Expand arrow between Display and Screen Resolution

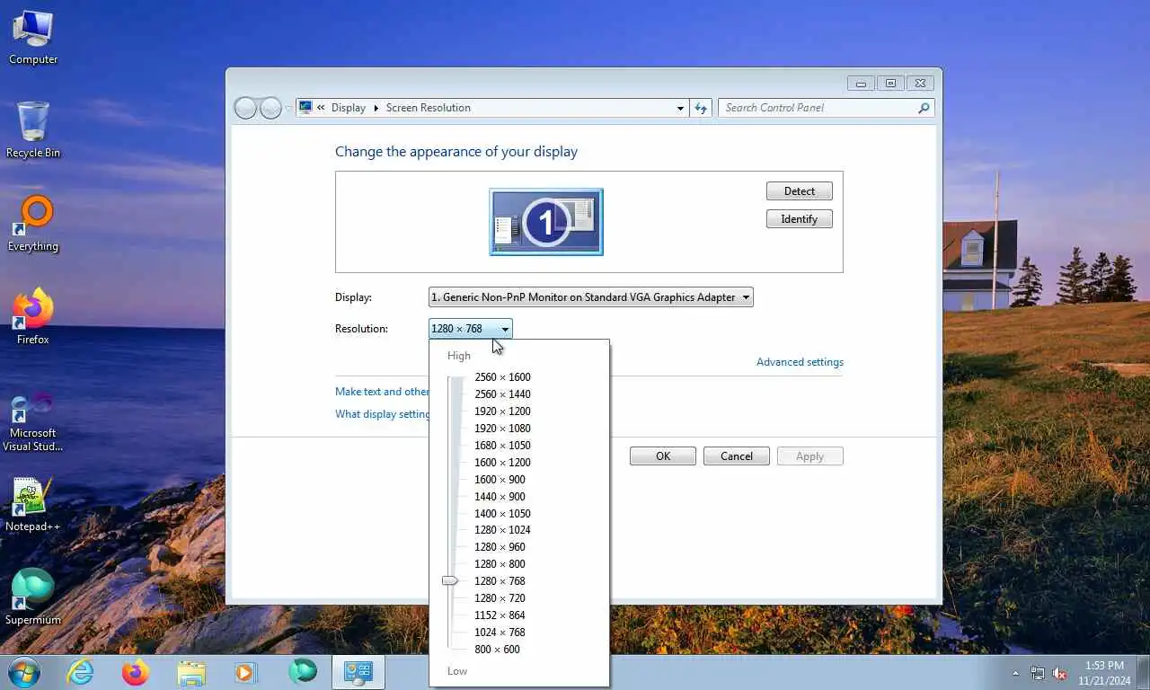(376, 108)
